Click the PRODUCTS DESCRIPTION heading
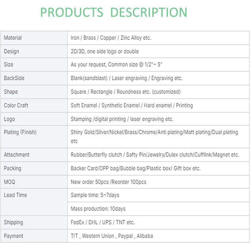Screen dimensions: 251x251 pos(113,12)
